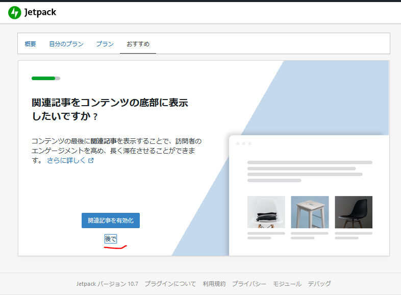401x295 pixels.
Task: Click the external link icon beside さらに詳しく
Action: click(x=91, y=160)
